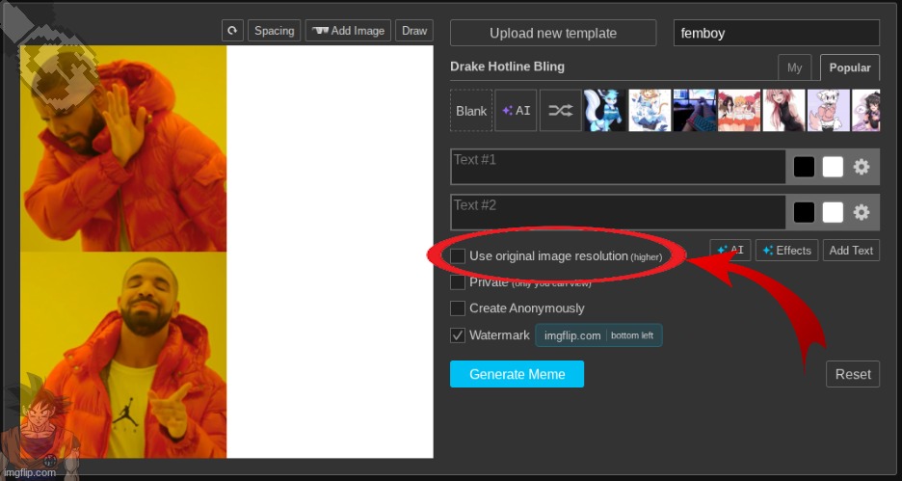This screenshot has height=481, width=902.
Task: Open white outline color for Text #1
Action: tap(833, 167)
